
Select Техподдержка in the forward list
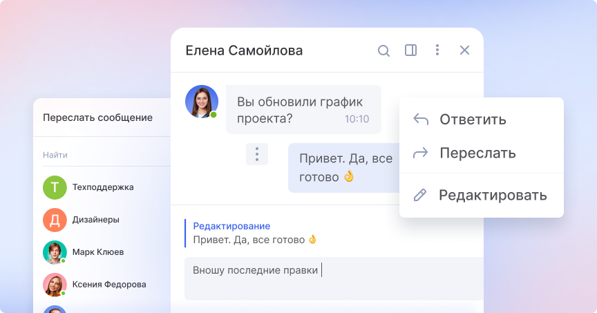coord(103,187)
